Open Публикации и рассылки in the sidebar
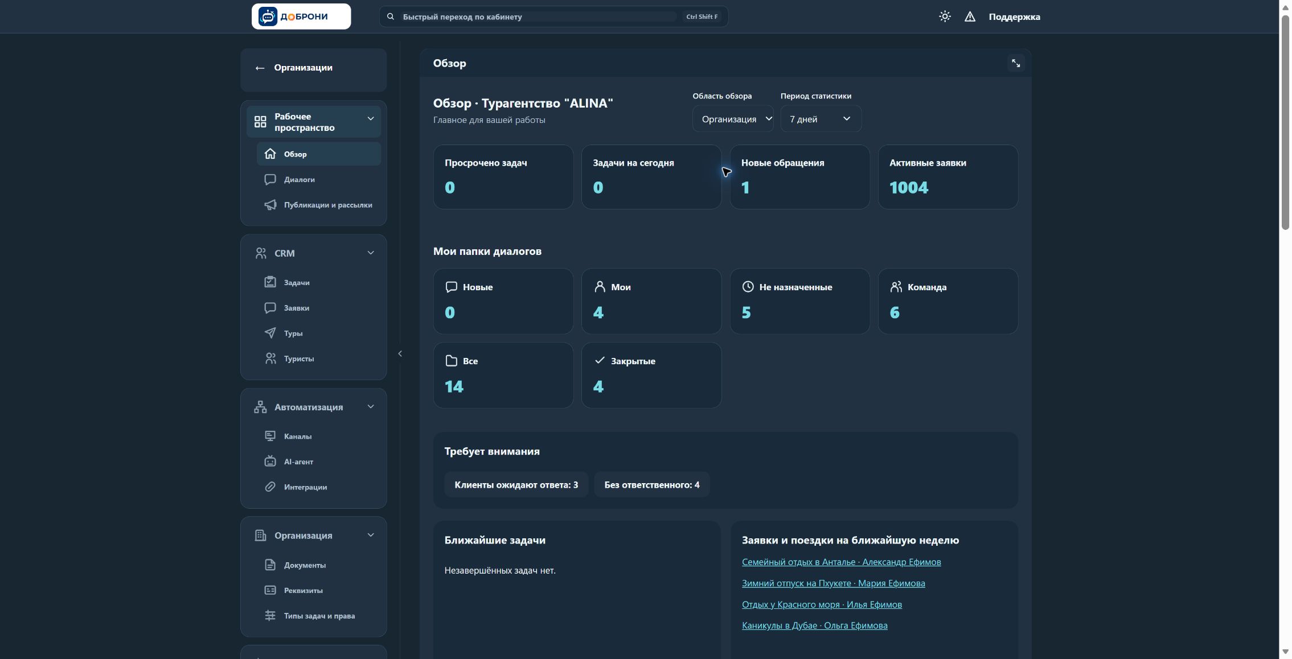 319,205
